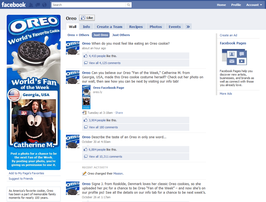266x202 pixels.
Task: Click the Facebook Pages illustration icon
Action: pyautogui.click(x=234, y=57)
